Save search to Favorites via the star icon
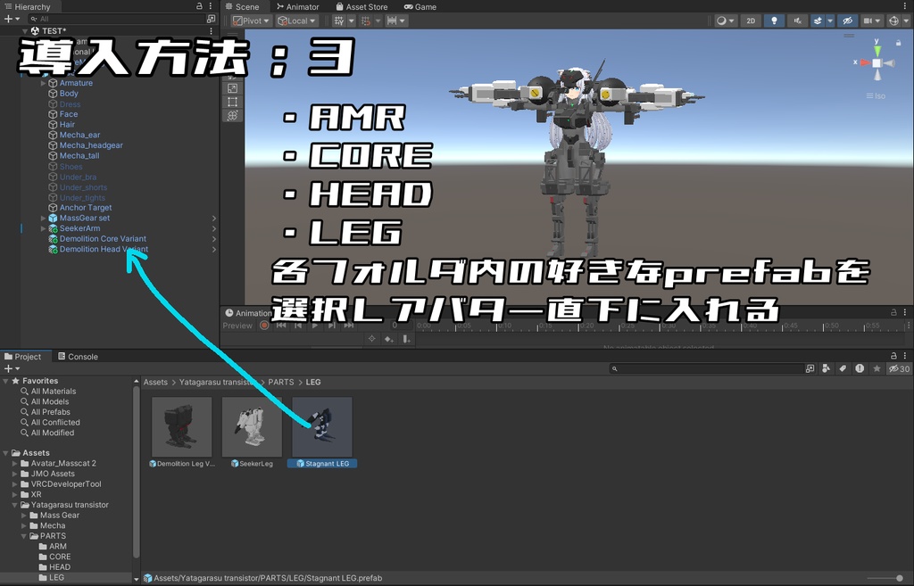Viewport: 914px width, 586px height. (877, 368)
